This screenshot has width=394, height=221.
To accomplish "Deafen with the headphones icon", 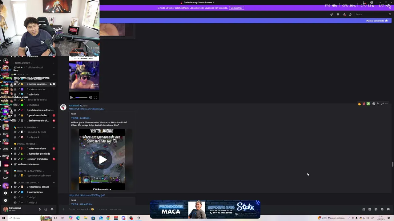I will coord(46,209).
